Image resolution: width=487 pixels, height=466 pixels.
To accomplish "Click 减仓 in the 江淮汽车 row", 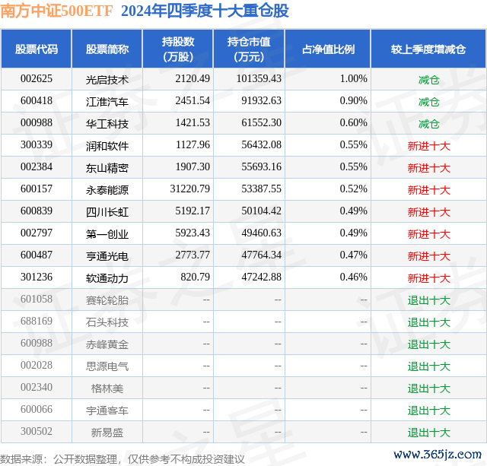I will (428, 102).
